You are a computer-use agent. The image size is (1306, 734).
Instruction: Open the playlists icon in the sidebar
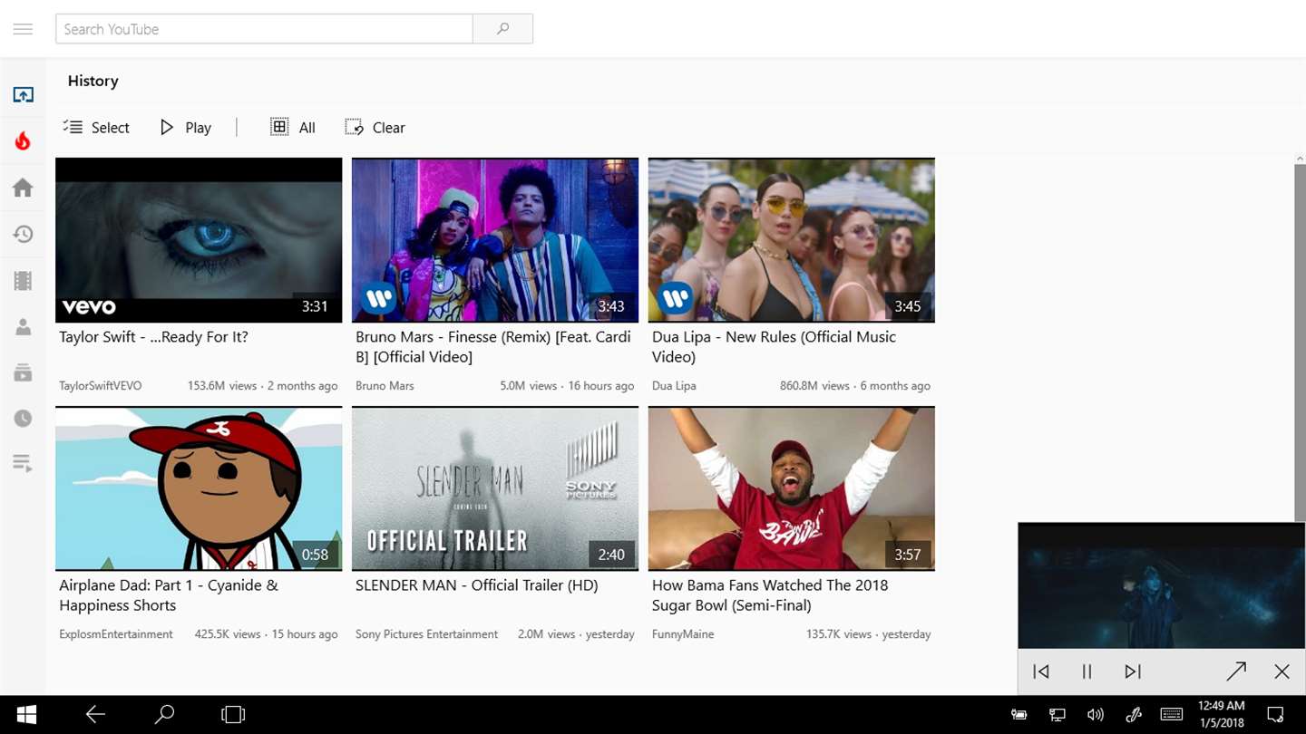point(23,464)
